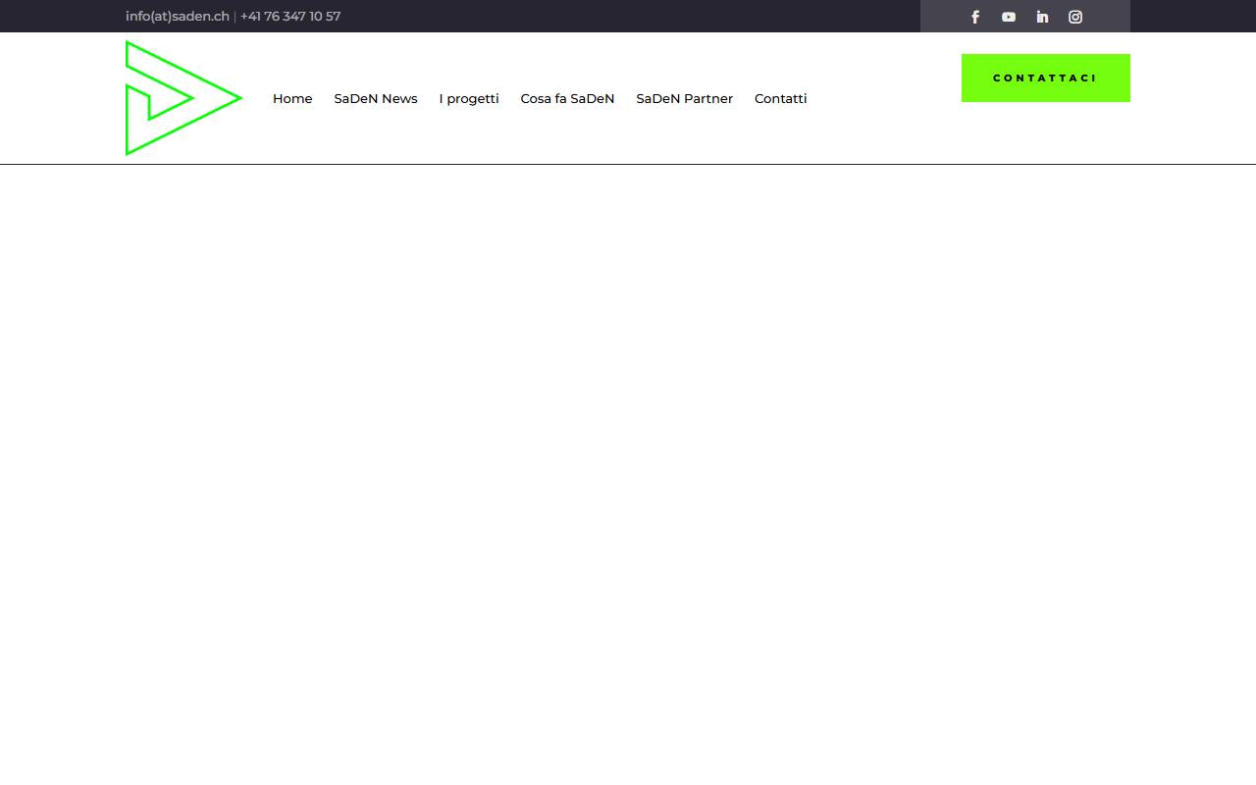
Task: Open the Instagram social icon
Action: coord(1075,17)
